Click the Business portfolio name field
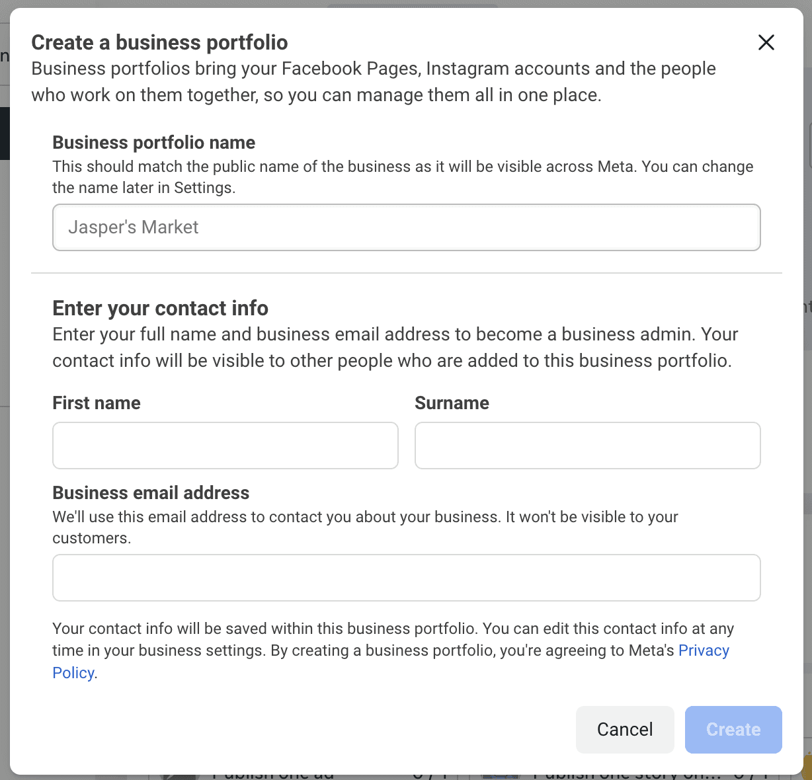Image resolution: width=812 pixels, height=780 pixels. point(406,227)
